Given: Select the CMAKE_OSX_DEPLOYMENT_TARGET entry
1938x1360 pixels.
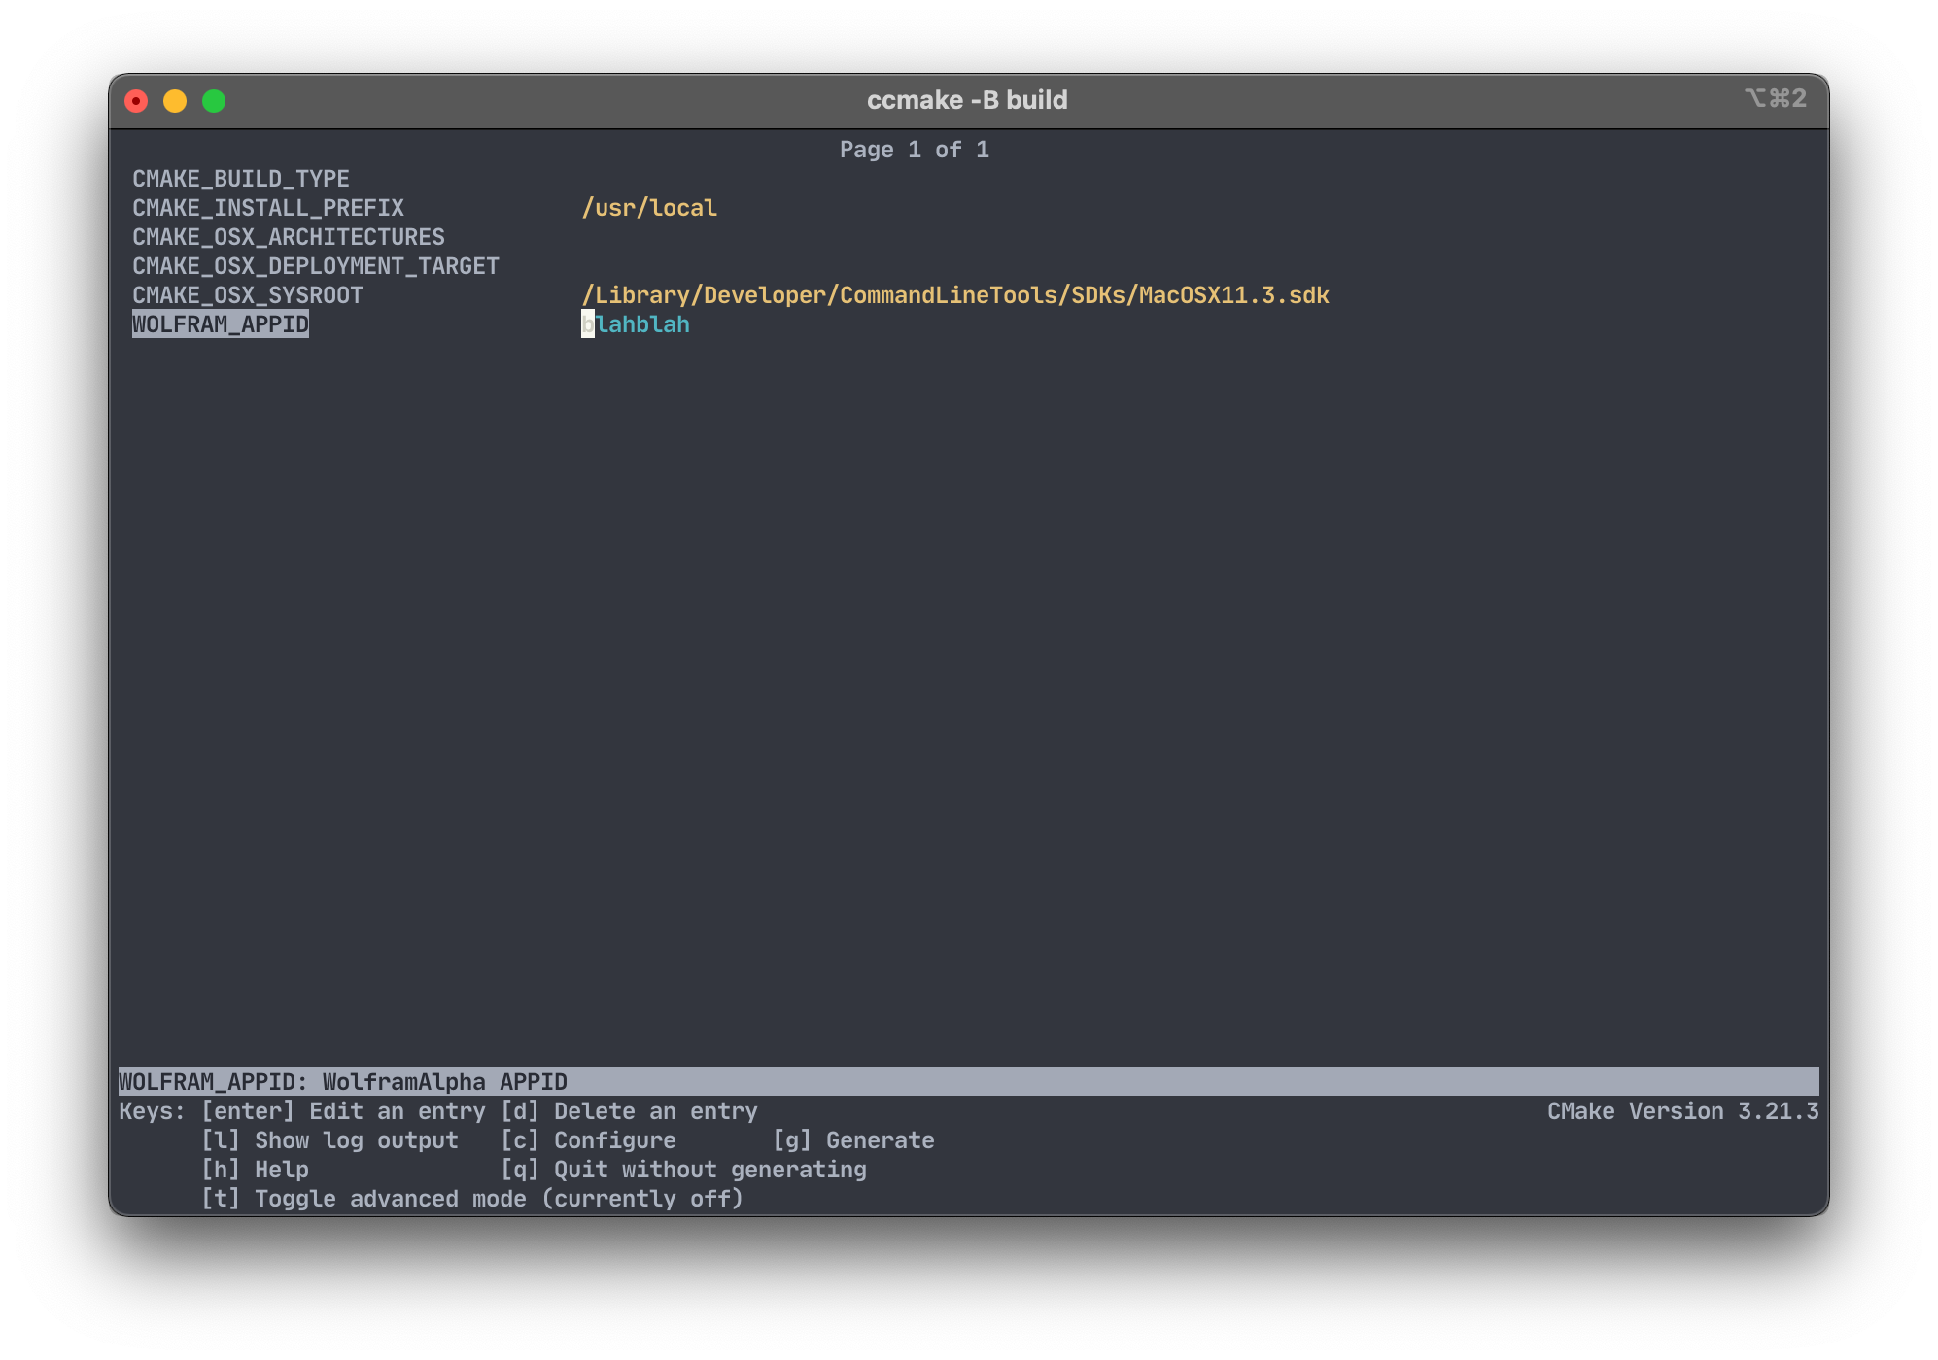Looking at the screenshot, I should tap(316, 266).
